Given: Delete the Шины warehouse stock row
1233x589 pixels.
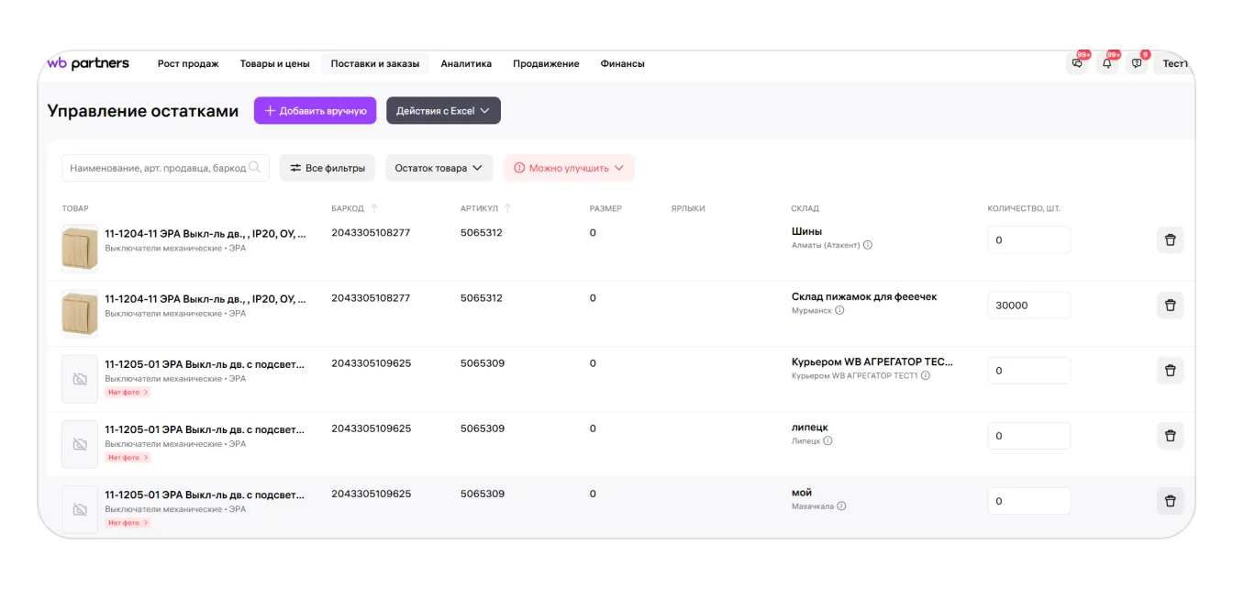Looking at the screenshot, I should [x=1170, y=240].
